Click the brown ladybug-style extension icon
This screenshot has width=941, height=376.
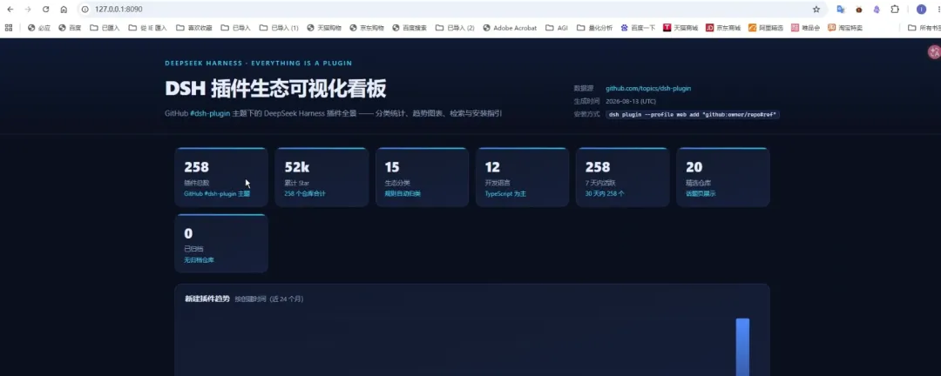[859, 10]
